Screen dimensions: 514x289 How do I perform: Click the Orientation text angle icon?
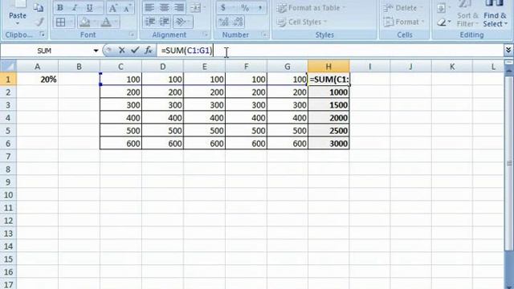pyautogui.click(x=181, y=22)
